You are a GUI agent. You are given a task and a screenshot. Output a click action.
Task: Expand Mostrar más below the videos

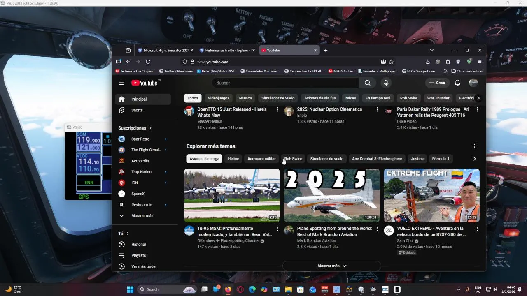(x=332, y=266)
